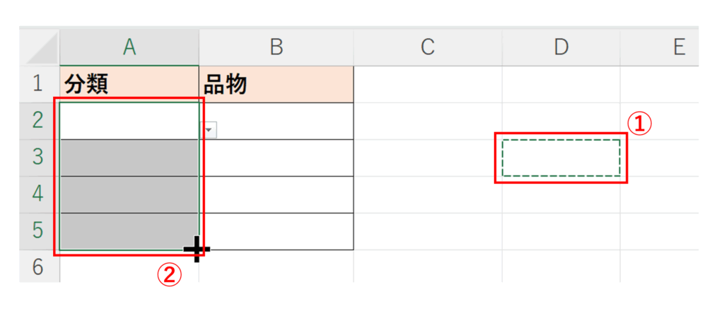Select column C header
The image size is (724, 311).
pos(427,47)
